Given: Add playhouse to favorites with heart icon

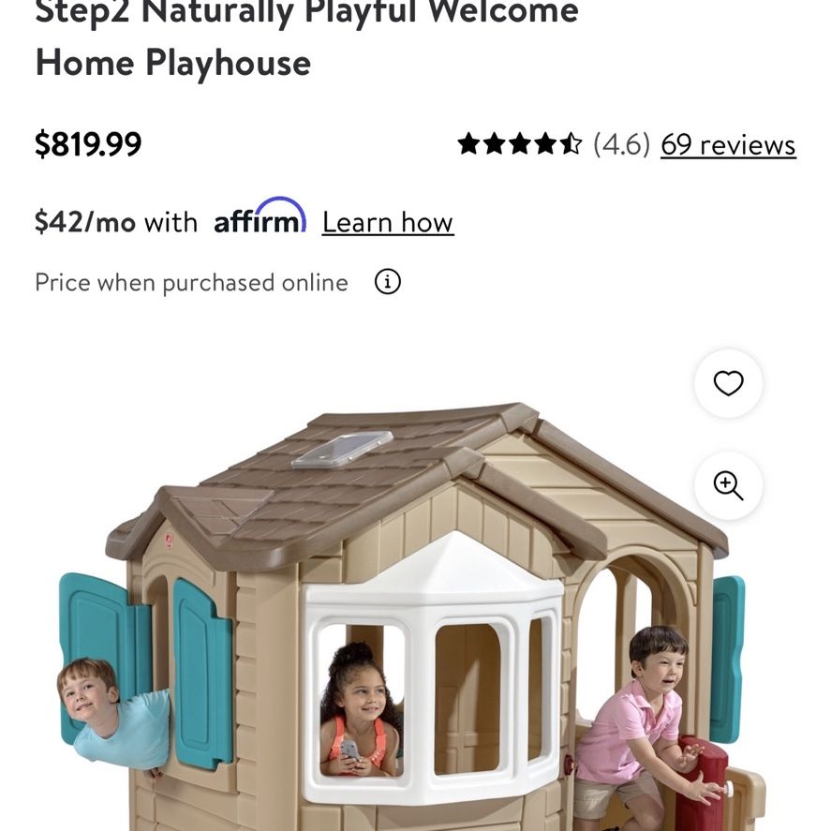Looking at the screenshot, I should pyautogui.click(x=728, y=382).
